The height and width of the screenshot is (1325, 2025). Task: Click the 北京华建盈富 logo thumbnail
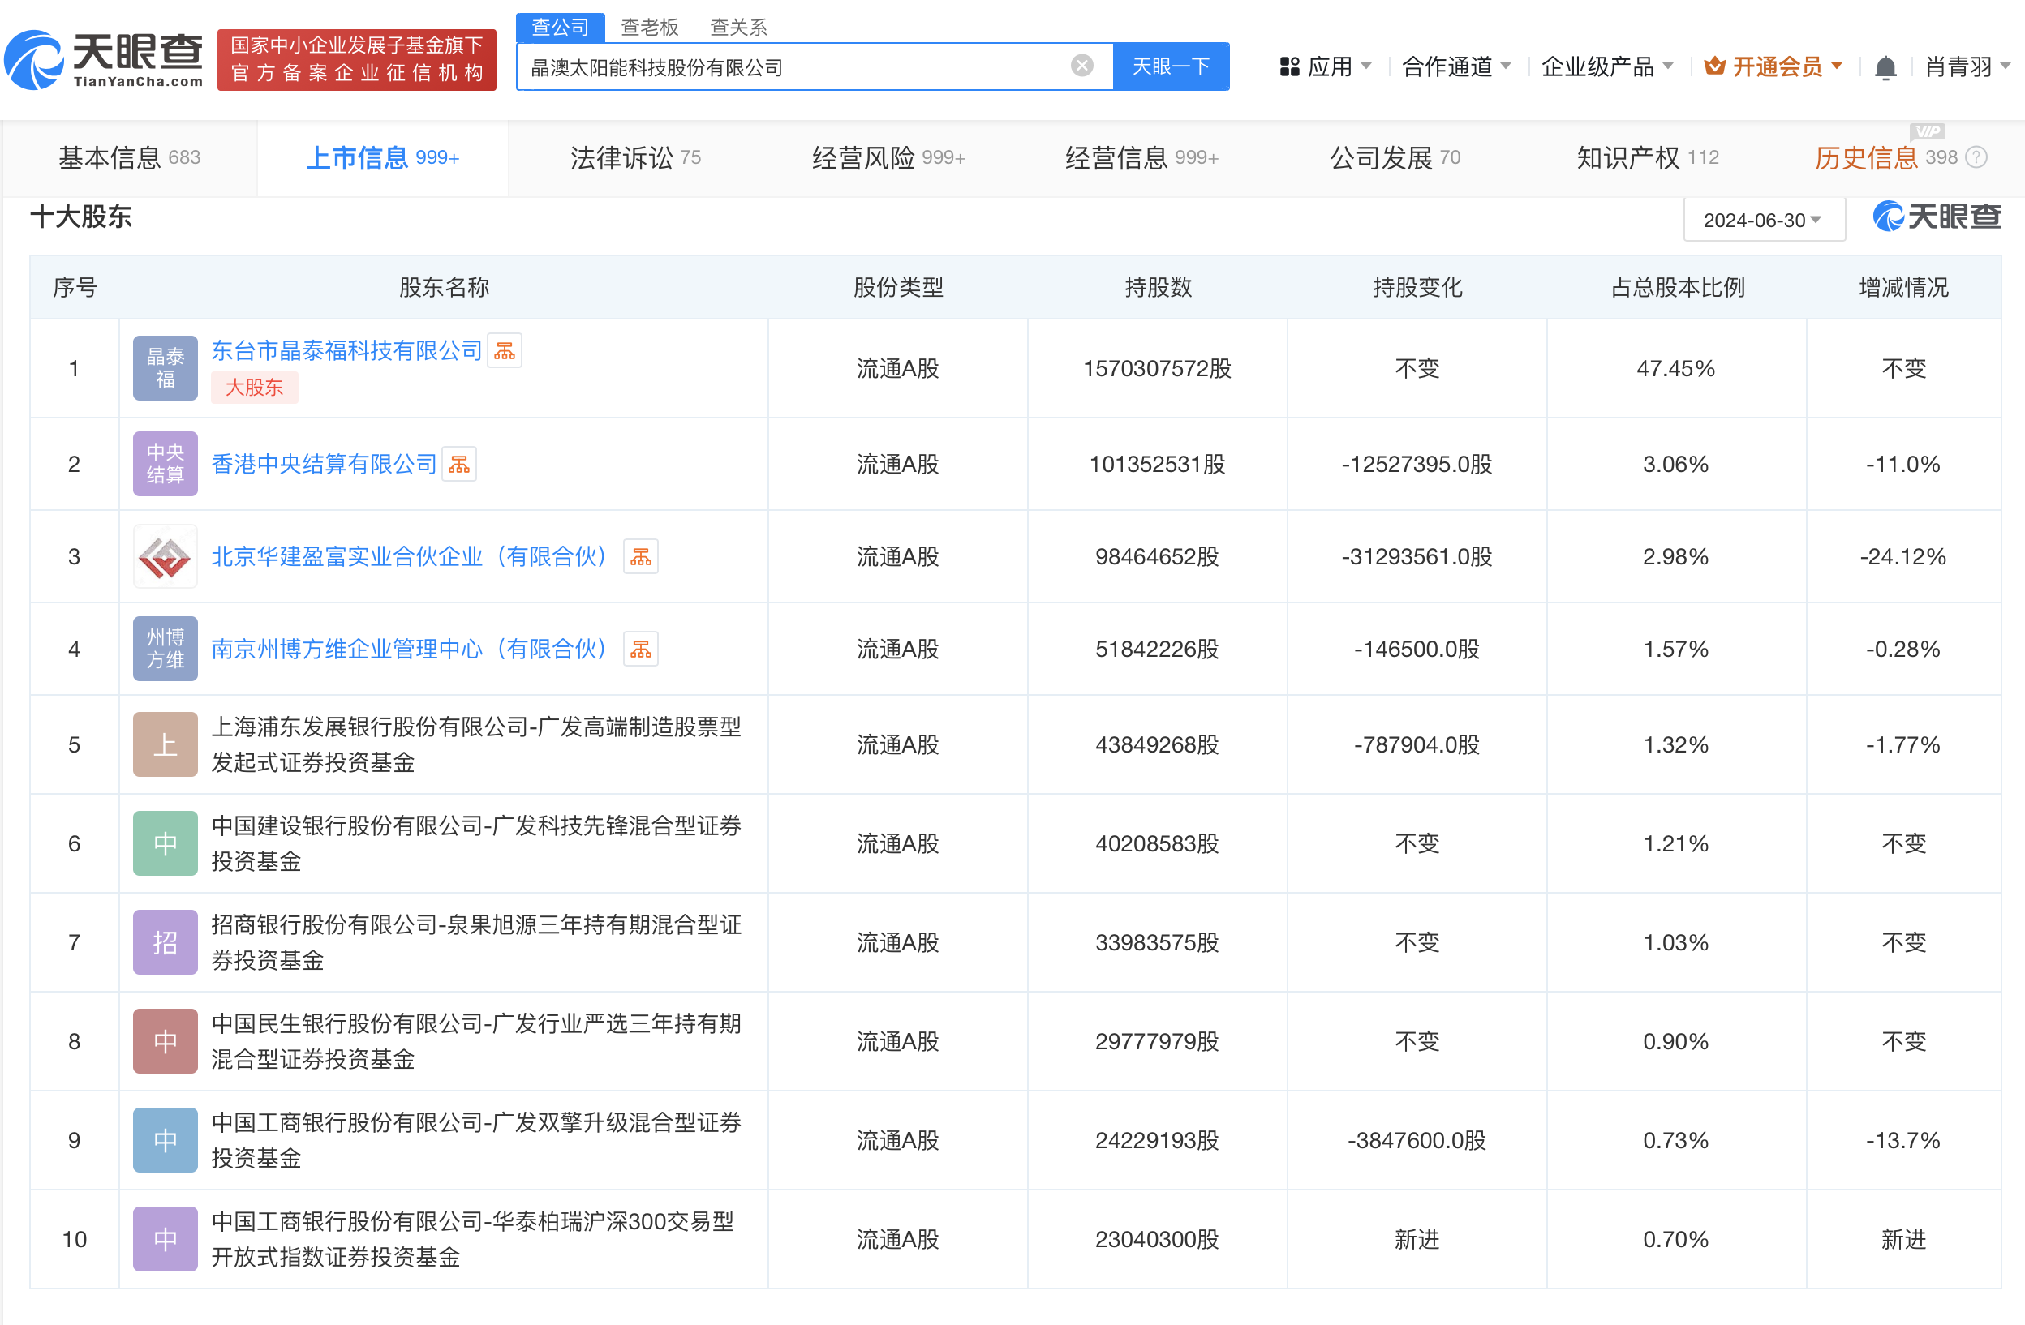click(165, 556)
